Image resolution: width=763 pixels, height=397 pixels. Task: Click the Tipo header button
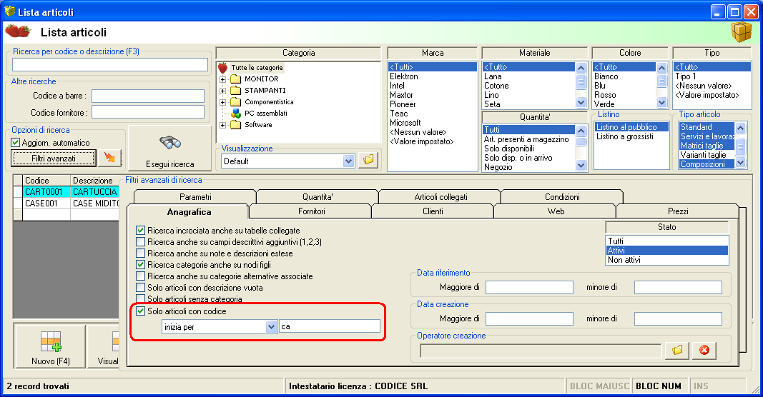(x=712, y=53)
